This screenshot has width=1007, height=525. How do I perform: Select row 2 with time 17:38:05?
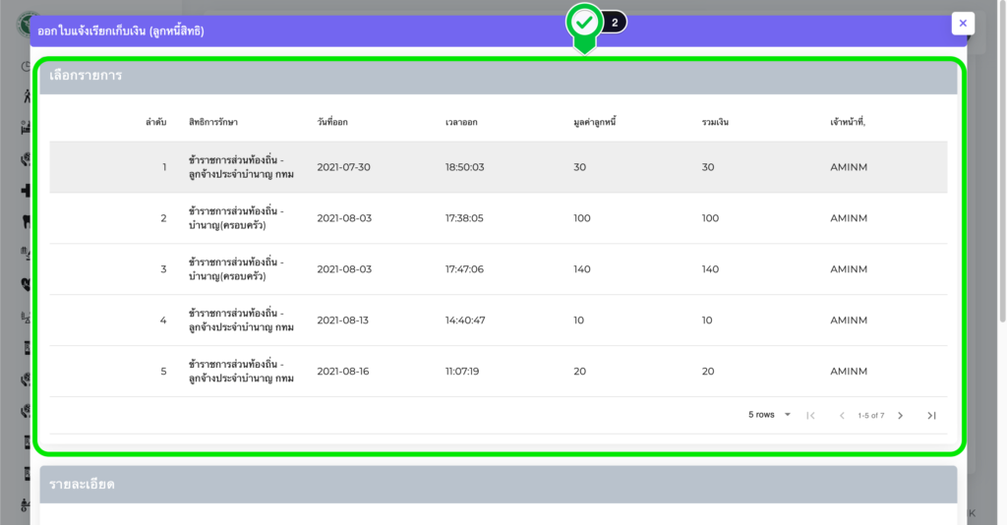click(498, 218)
